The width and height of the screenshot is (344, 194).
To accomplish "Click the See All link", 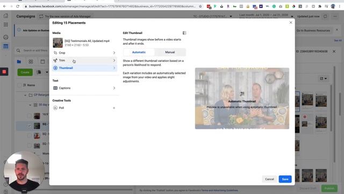I will pyautogui.click(x=338, y=40).
